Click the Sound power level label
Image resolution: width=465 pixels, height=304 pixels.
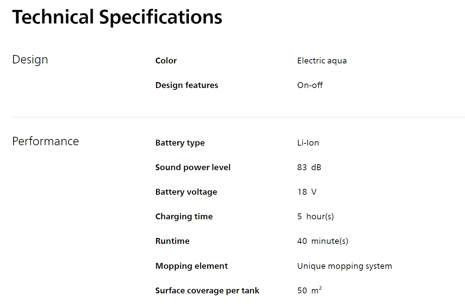(193, 167)
